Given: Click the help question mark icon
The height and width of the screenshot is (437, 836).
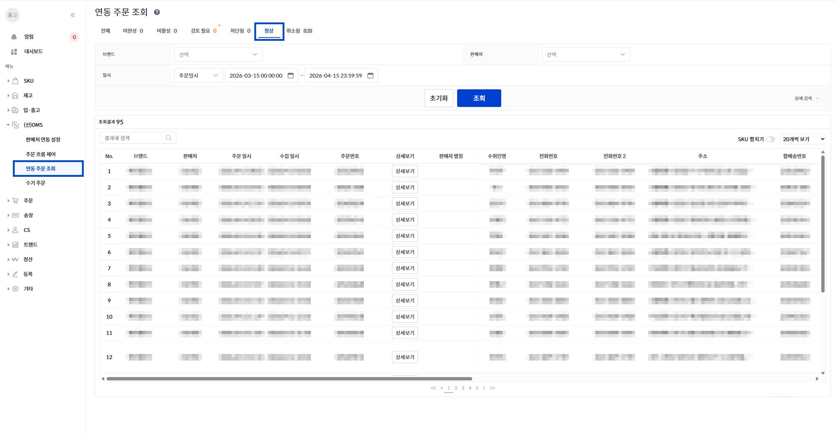Looking at the screenshot, I should (157, 12).
